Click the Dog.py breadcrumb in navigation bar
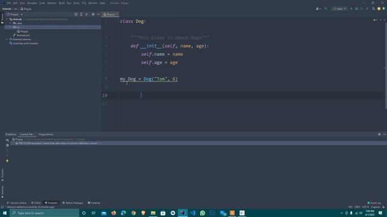 [x=26, y=9]
